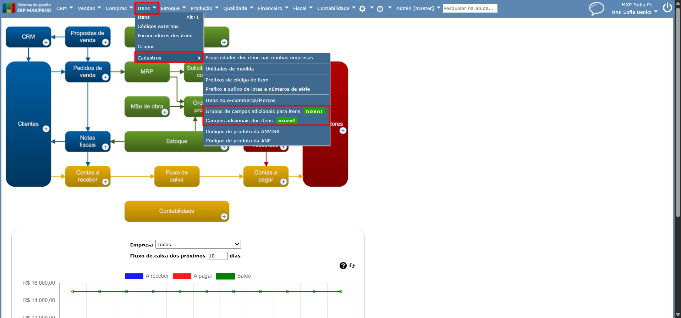Image resolution: width=681 pixels, height=318 pixels.
Task: Toggle the A receber blue legend swatch
Action: click(134, 276)
